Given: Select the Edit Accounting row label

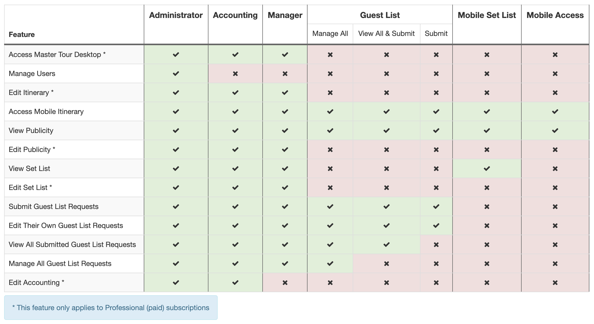Looking at the screenshot, I should (x=36, y=282).
